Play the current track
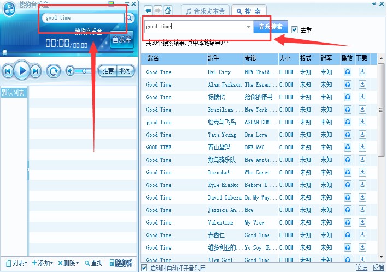 [x=22, y=71]
